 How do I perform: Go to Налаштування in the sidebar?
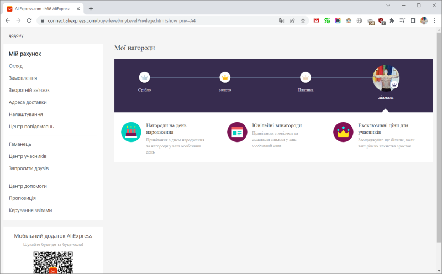pos(26,114)
